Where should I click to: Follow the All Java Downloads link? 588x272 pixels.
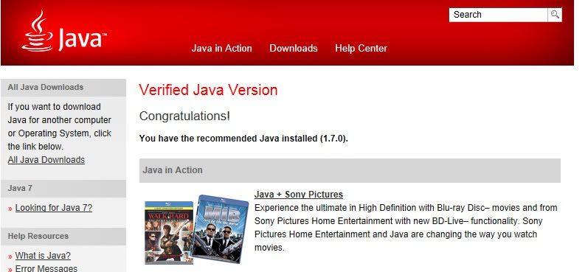pos(46,160)
